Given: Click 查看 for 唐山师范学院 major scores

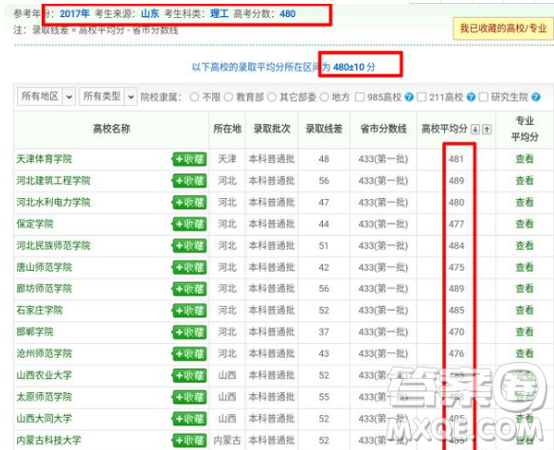Looking at the screenshot, I should pos(525,267).
